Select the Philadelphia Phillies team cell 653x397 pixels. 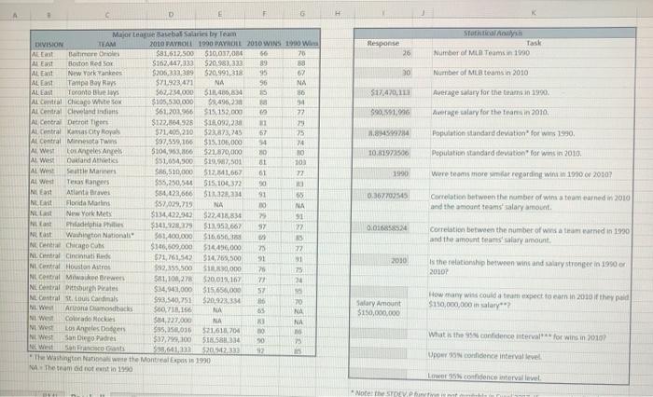pyautogui.click(x=106, y=225)
